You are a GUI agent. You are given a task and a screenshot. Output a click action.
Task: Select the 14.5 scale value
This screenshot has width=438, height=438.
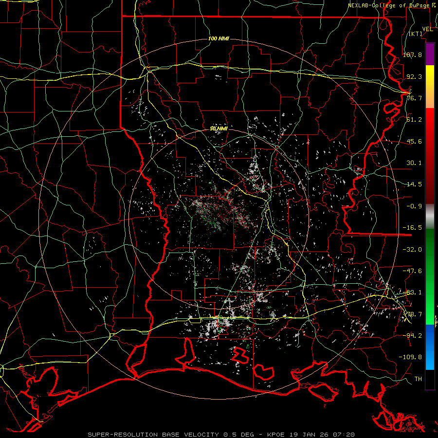coord(414,184)
